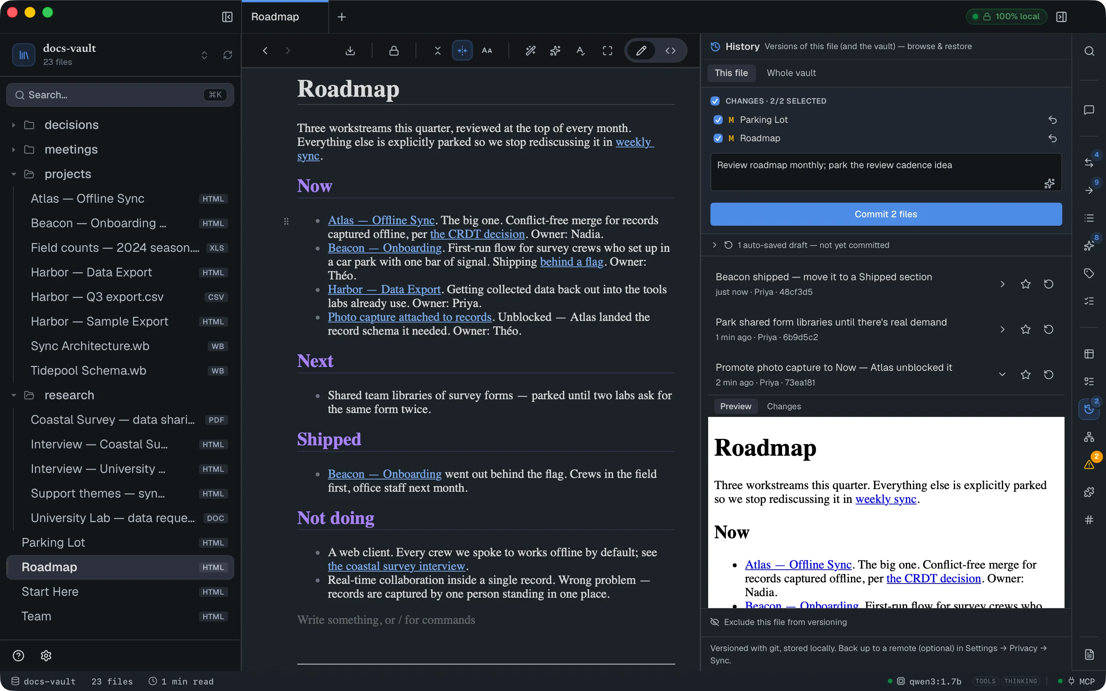The image size is (1106, 691).
Task: Open the warnings icon with badge 2
Action: click(x=1089, y=465)
